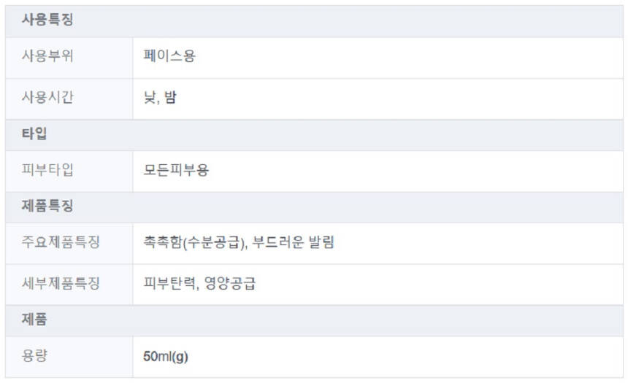The image size is (628, 383).
Task: Select the '주요제품특징' row label
Action: [61, 242]
